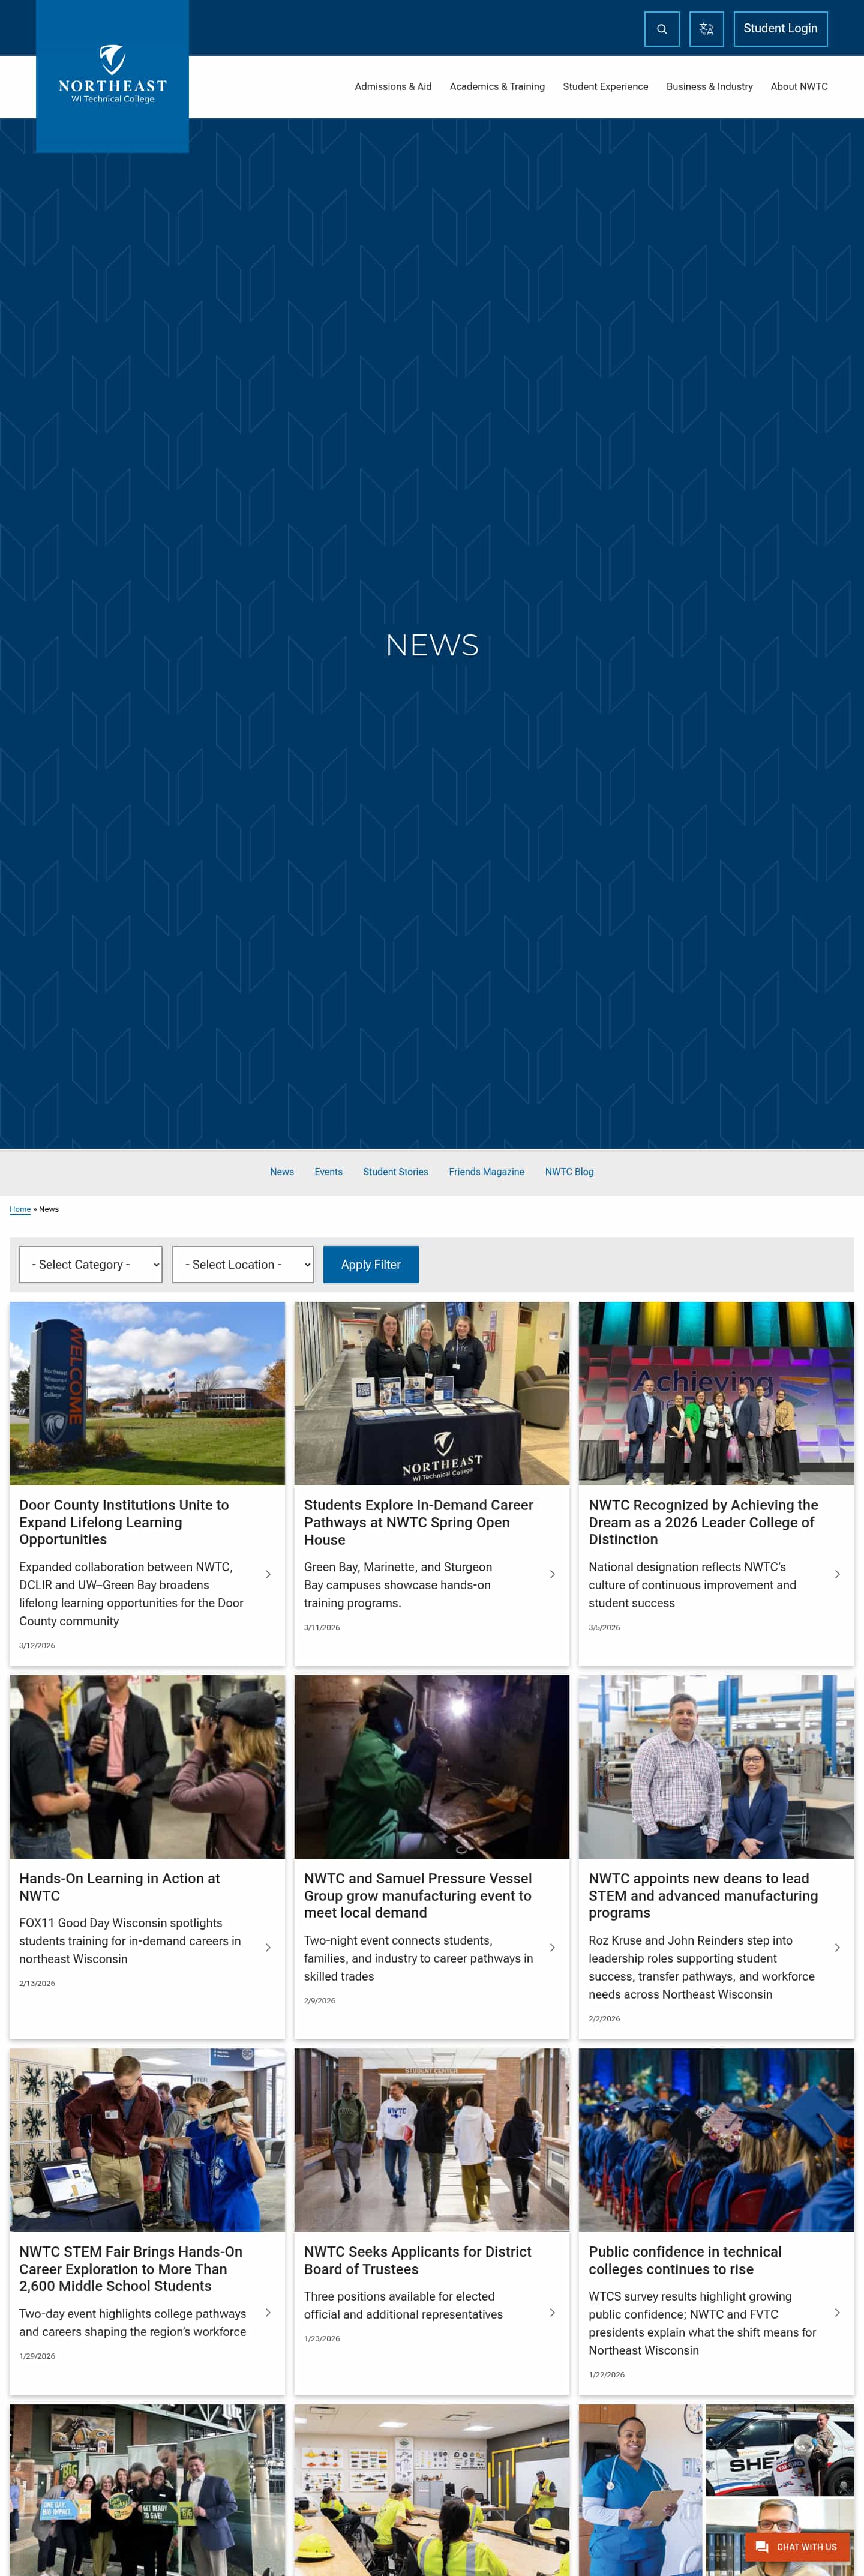Click the 3/12/2026 article date
The width and height of the screenshot is (864, 2576).
pyautogui.click(x=37, y=1645)
